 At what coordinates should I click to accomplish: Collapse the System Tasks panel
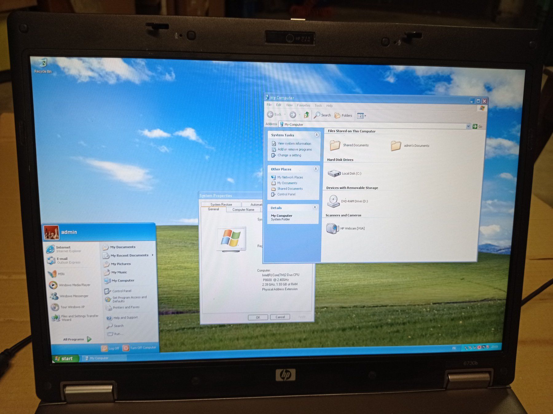pos(316,135)
